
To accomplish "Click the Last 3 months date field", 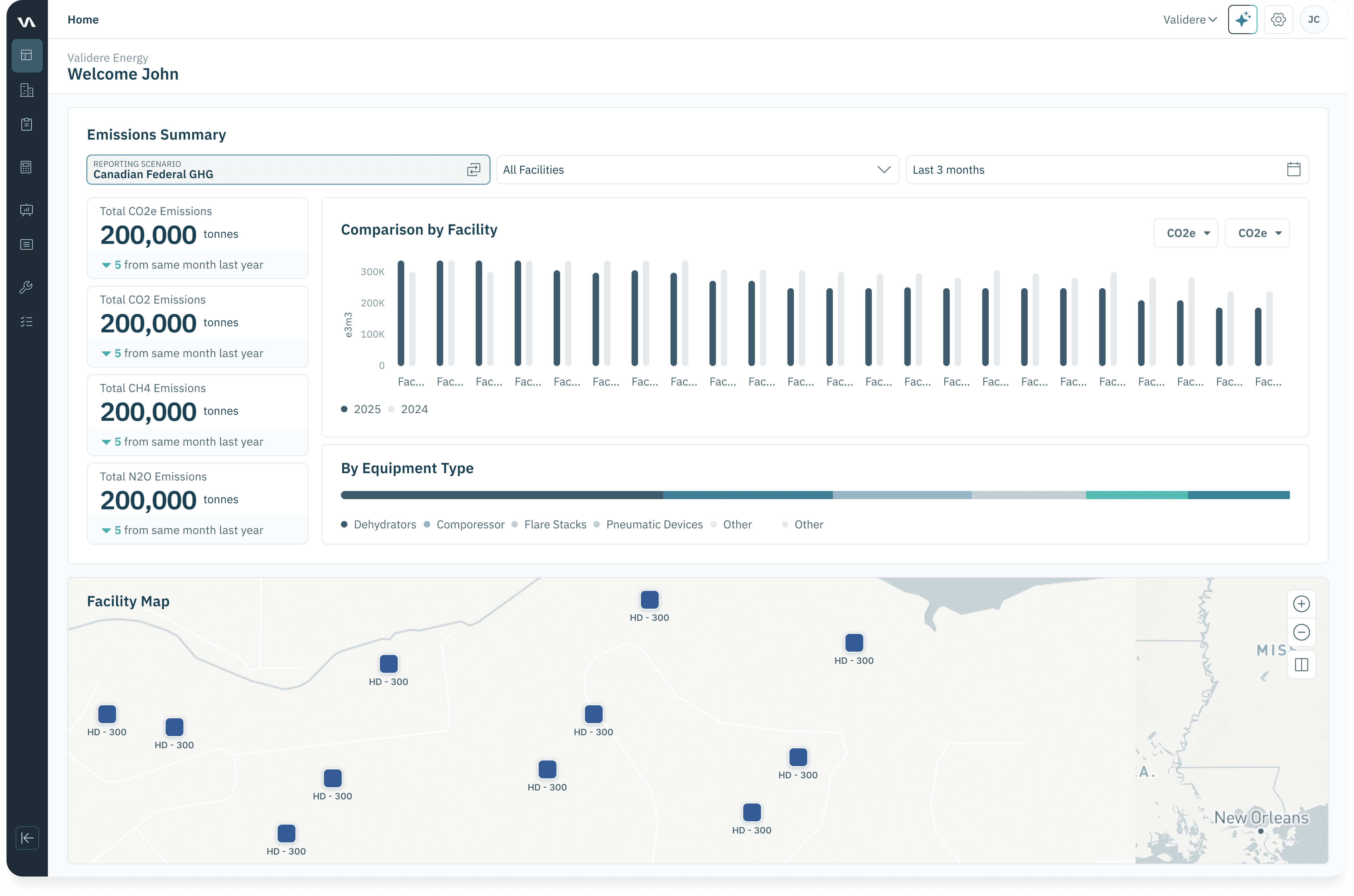I will tap(1106, 170).
